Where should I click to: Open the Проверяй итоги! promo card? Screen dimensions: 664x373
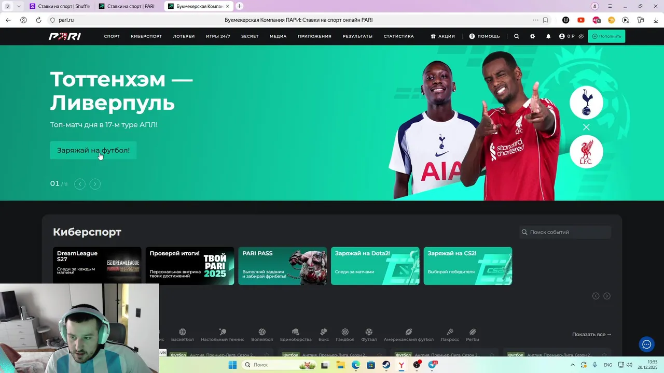coord(190,266)
